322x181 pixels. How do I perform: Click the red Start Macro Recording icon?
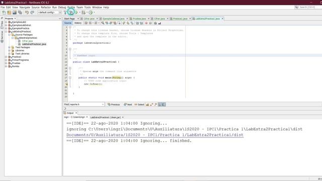point(146,23)
